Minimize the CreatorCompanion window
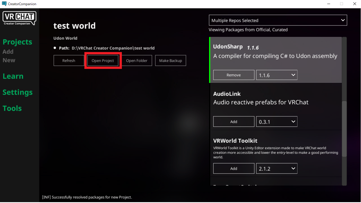The width and height of the screenshot is (361, 203). 328,4
